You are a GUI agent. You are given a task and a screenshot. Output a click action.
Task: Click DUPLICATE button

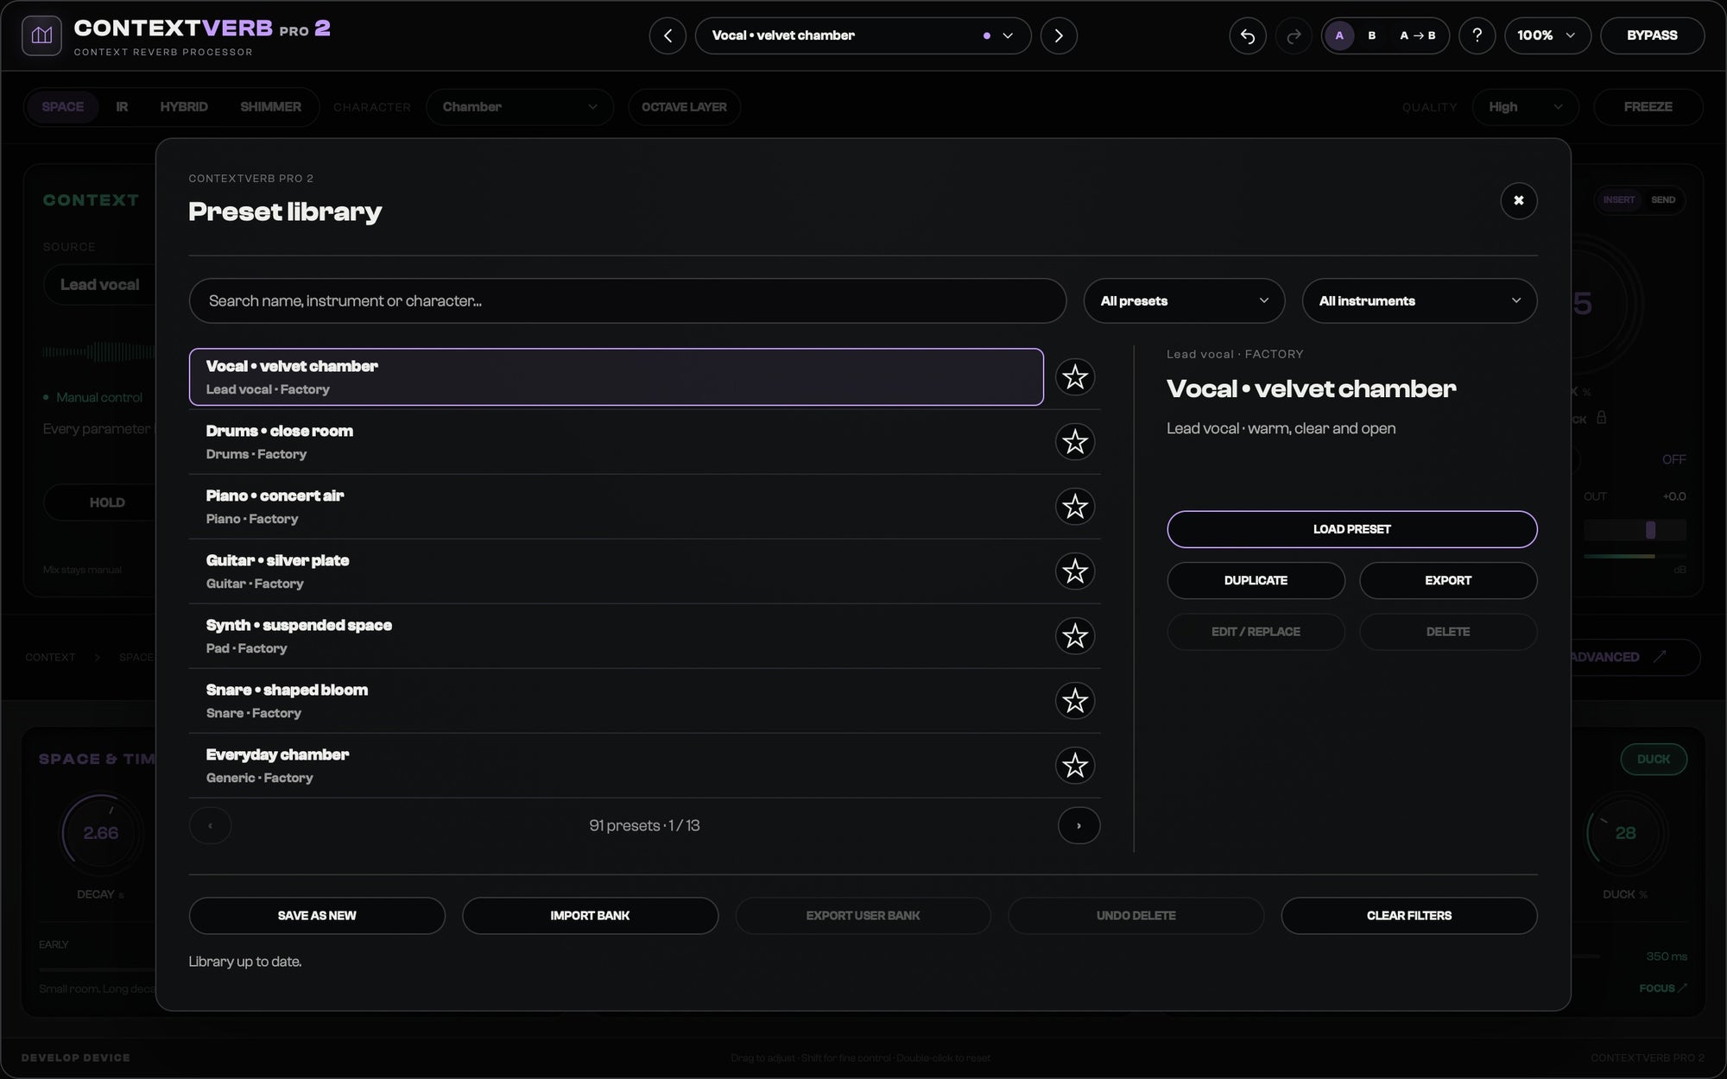coord(1256,581)
